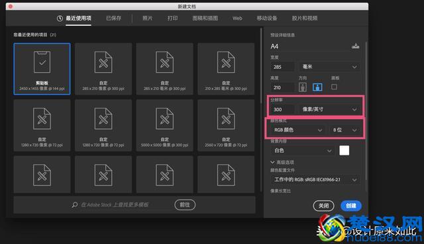Screen dimensions: 424x244
Task: Click the 前往 button
Action: (185, 205)
